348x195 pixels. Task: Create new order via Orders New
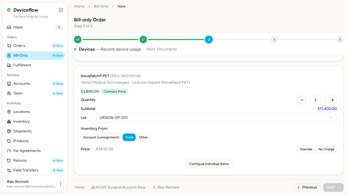click(x=58, y=46)
